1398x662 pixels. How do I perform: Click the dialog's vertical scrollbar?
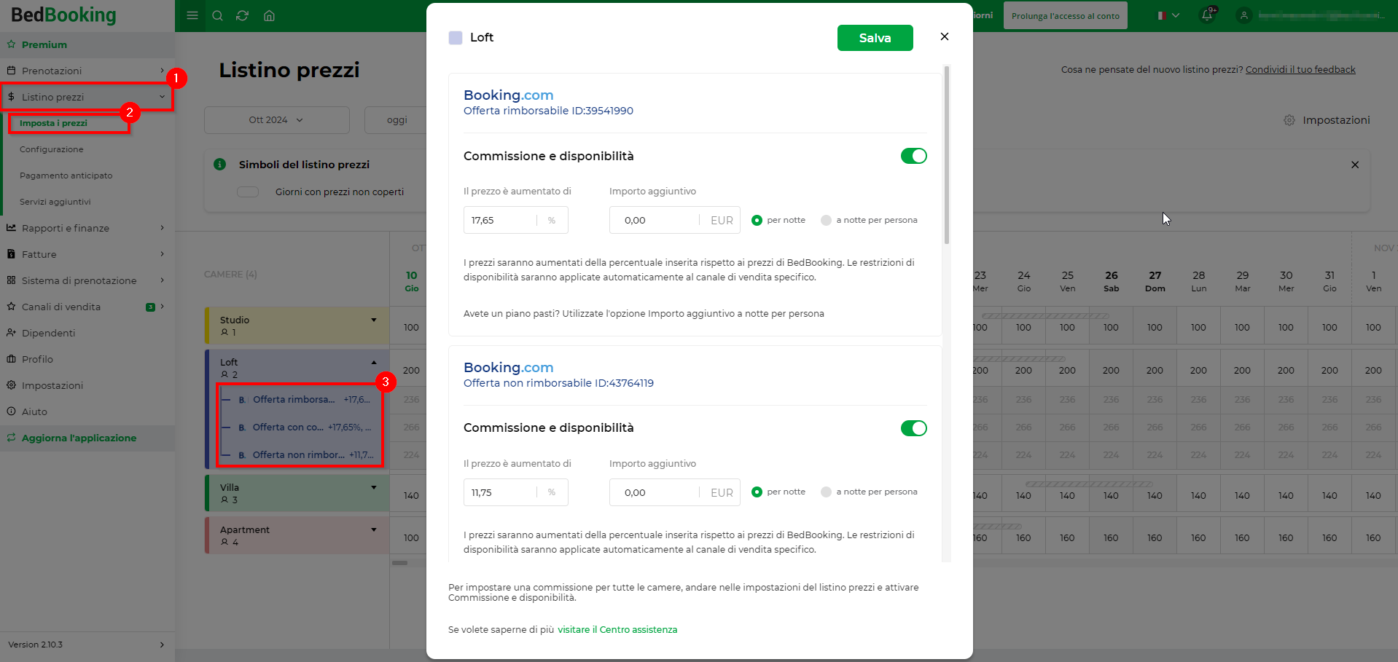[947, 154]
